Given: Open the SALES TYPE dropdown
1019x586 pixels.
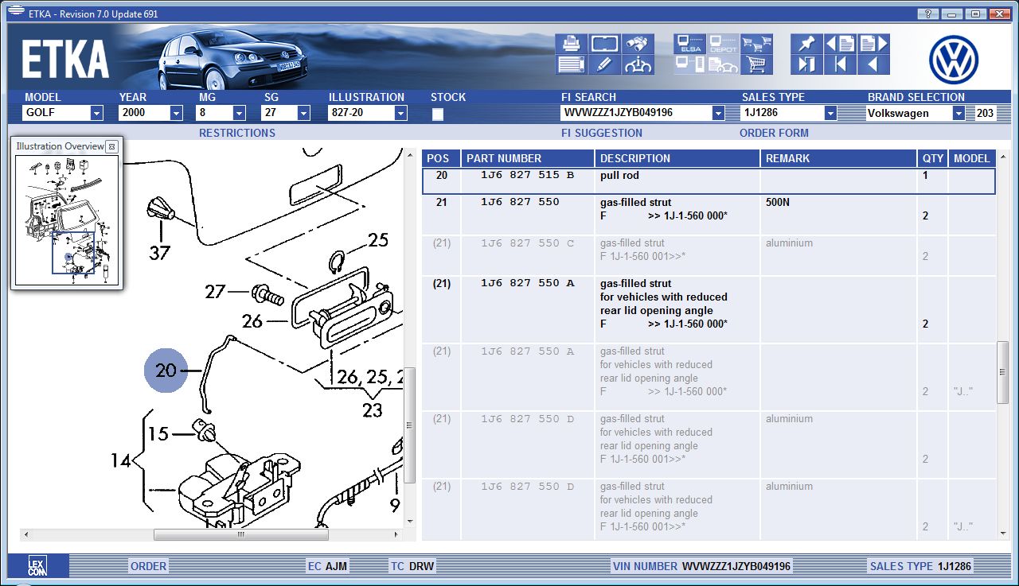Looking at the screenshot, I should (830, 113).
